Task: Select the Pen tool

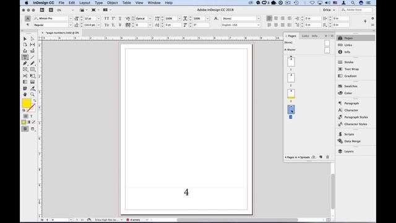Action: (x=25, y=63)
